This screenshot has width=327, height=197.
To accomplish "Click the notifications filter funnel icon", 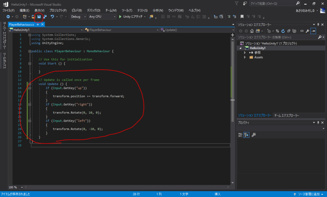I will click(237, 3).
